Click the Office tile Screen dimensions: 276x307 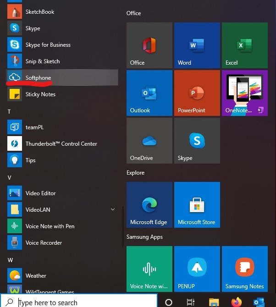coord(149,45)
